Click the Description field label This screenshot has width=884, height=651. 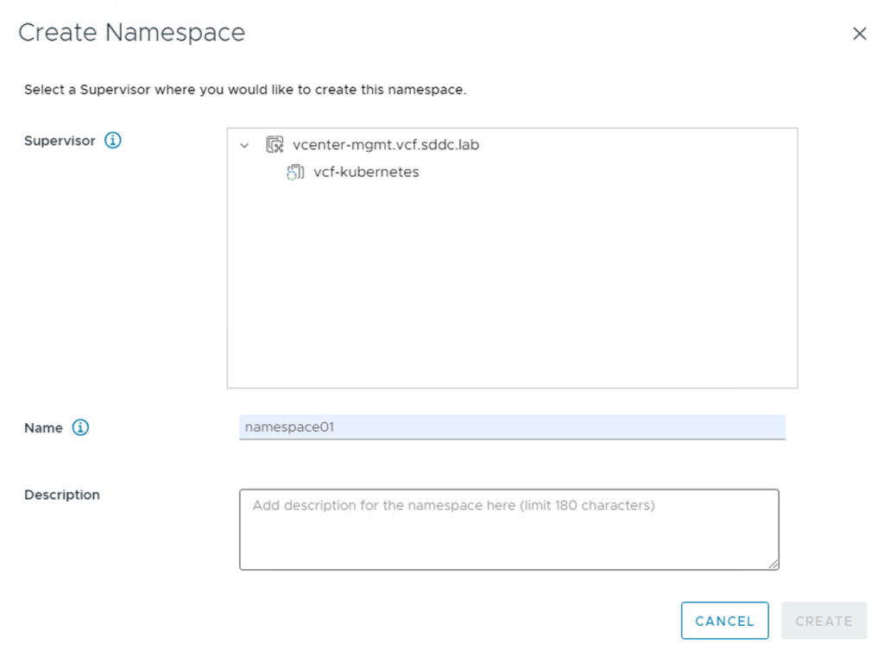click(62, 495)
